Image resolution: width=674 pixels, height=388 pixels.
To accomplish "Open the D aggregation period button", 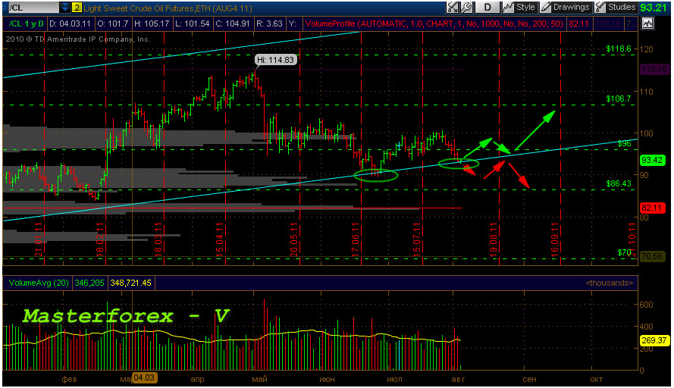I will [x=487, y=8].
